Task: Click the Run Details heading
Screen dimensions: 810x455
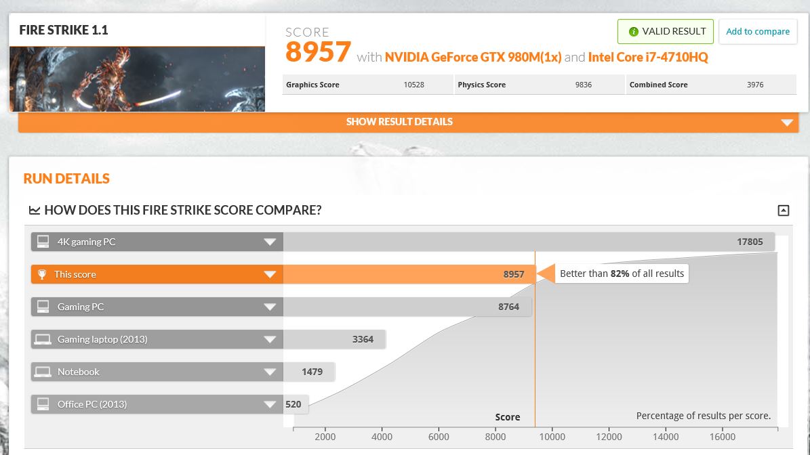Action: (66, 179)
